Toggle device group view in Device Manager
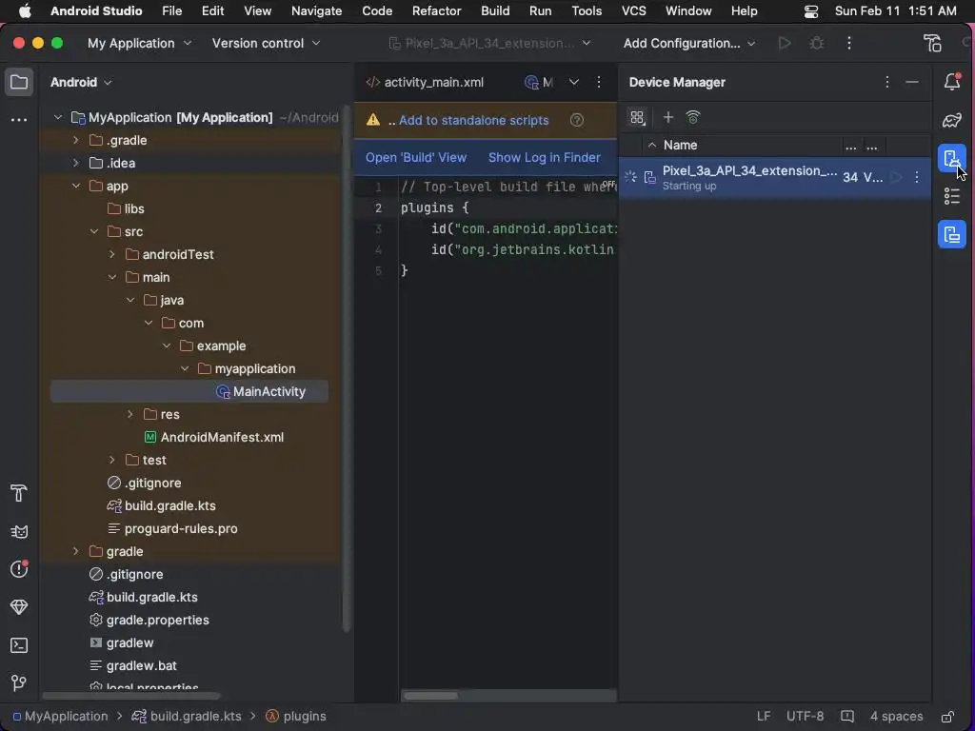The image size is (975, 731). pos(637,117)
